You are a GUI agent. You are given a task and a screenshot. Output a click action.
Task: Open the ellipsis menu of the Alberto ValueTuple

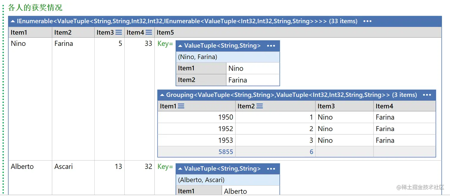[271, 169]
